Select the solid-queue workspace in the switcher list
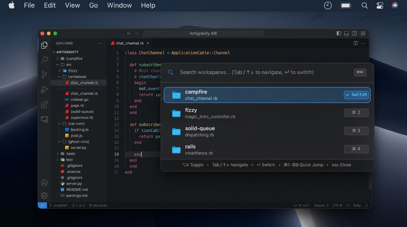 (x=267, y=131)
